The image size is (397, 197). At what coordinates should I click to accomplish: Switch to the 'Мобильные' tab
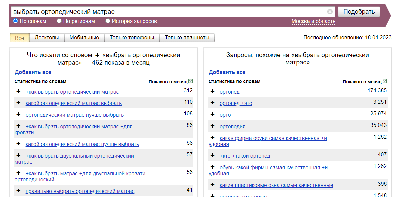(84, 38)
